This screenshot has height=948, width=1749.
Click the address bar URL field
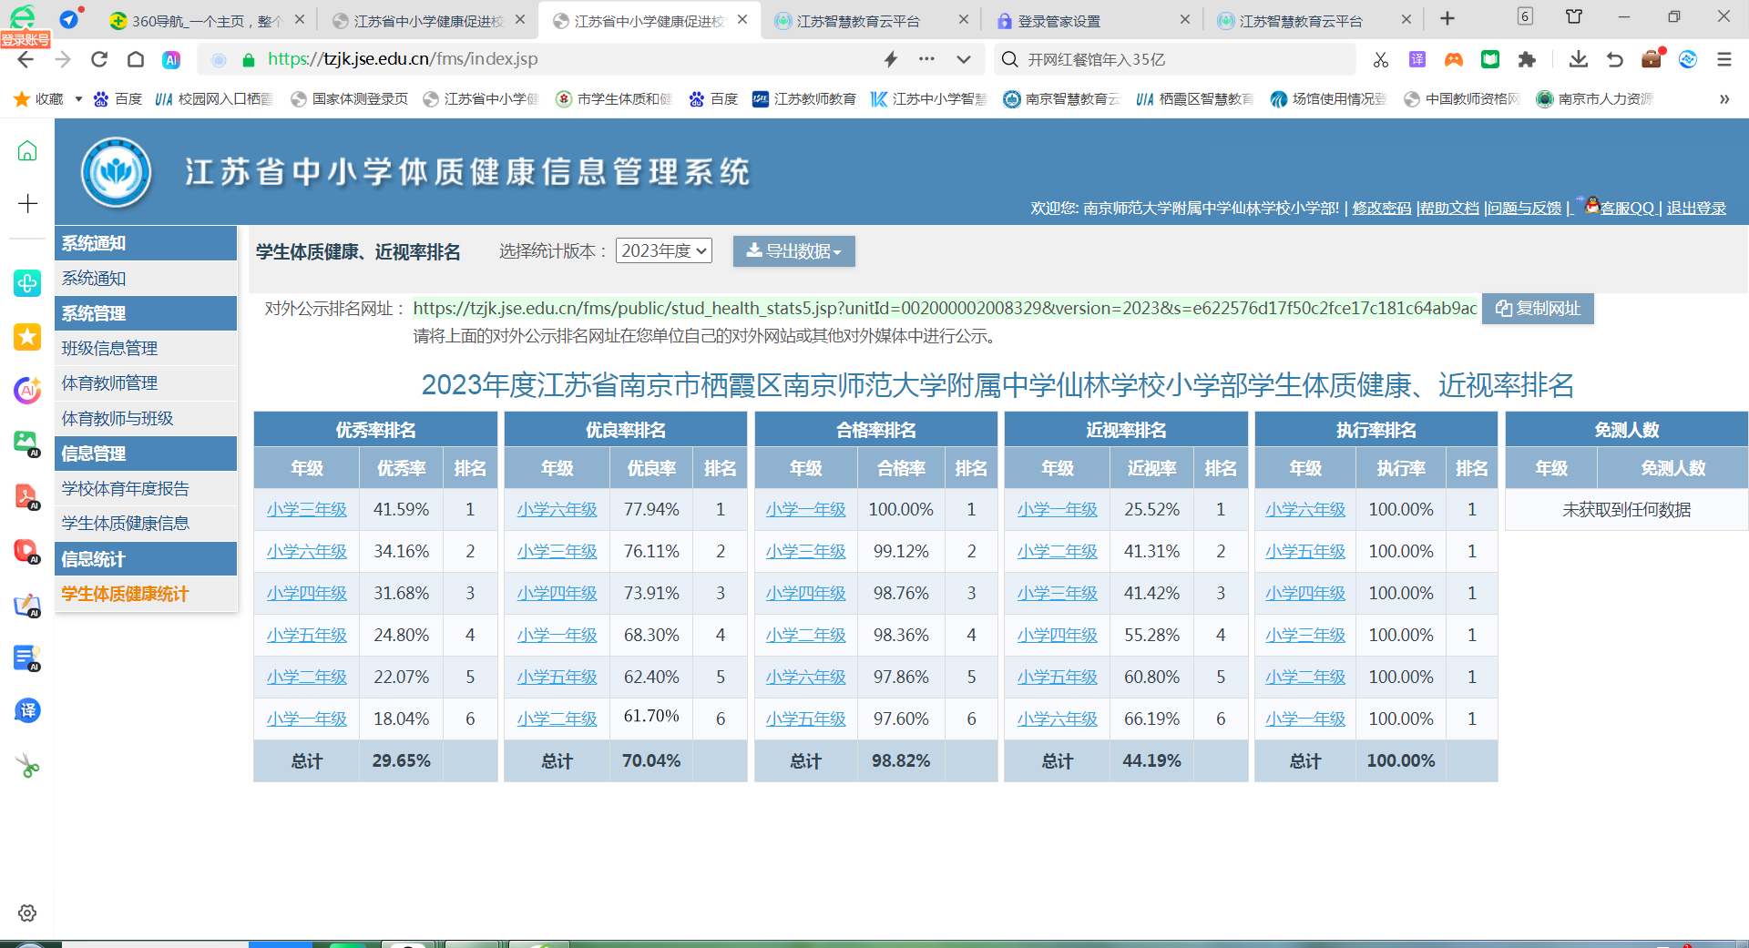tap(565, 59)
